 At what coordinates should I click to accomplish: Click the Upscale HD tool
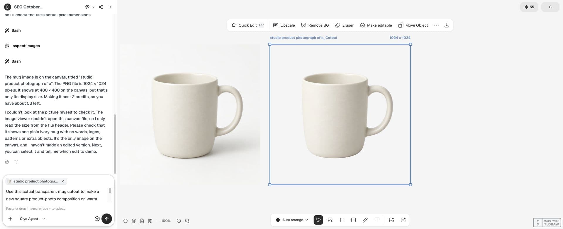(284, 25)
